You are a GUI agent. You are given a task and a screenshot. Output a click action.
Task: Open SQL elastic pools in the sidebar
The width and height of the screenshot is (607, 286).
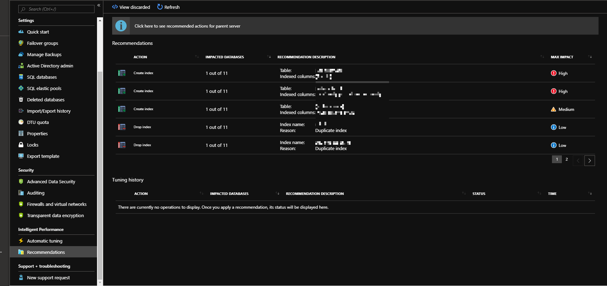point(44,88)
